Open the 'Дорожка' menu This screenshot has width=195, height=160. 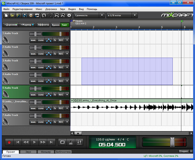click(x=50, y=9)
